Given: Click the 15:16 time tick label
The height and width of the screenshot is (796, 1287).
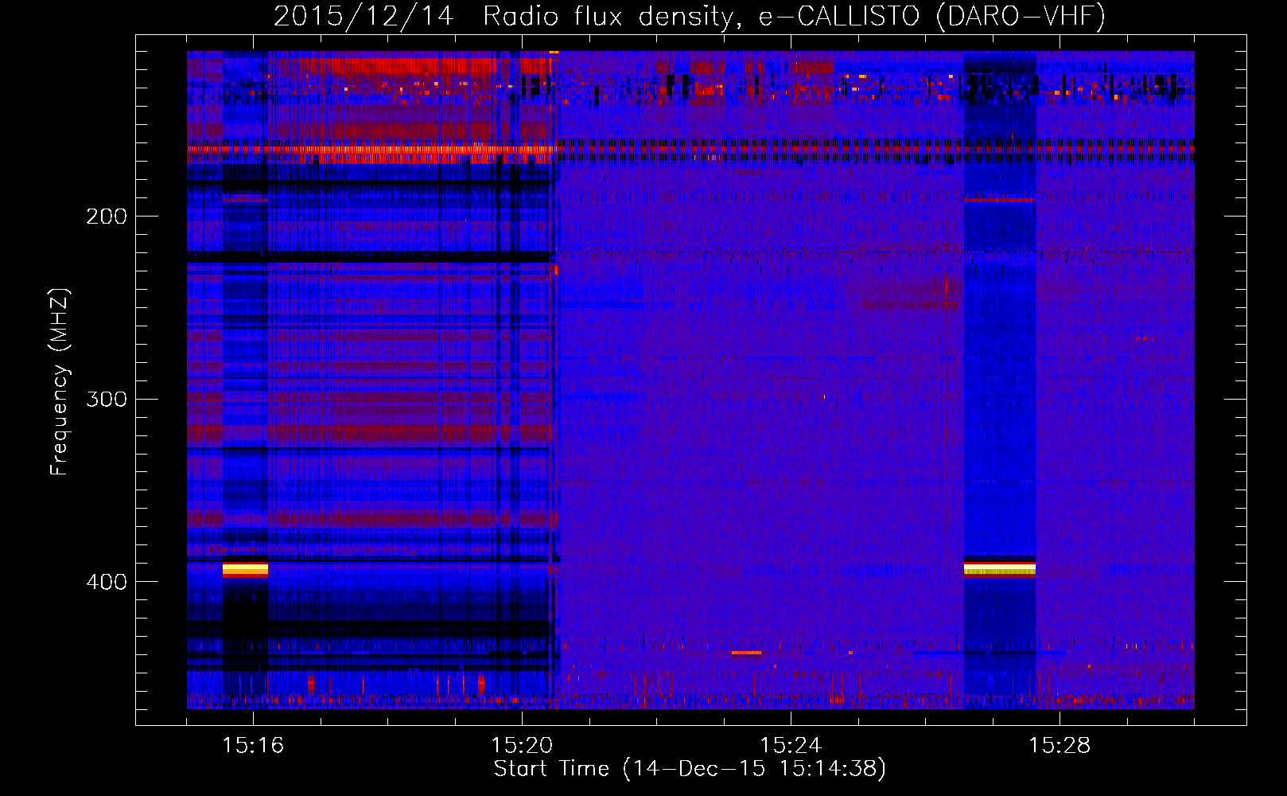Looking at the screenshot, I should pos(253,746).
